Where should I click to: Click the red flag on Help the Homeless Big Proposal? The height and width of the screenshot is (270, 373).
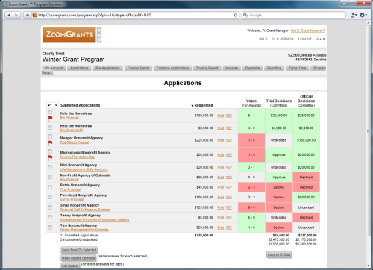click(50, 118)
